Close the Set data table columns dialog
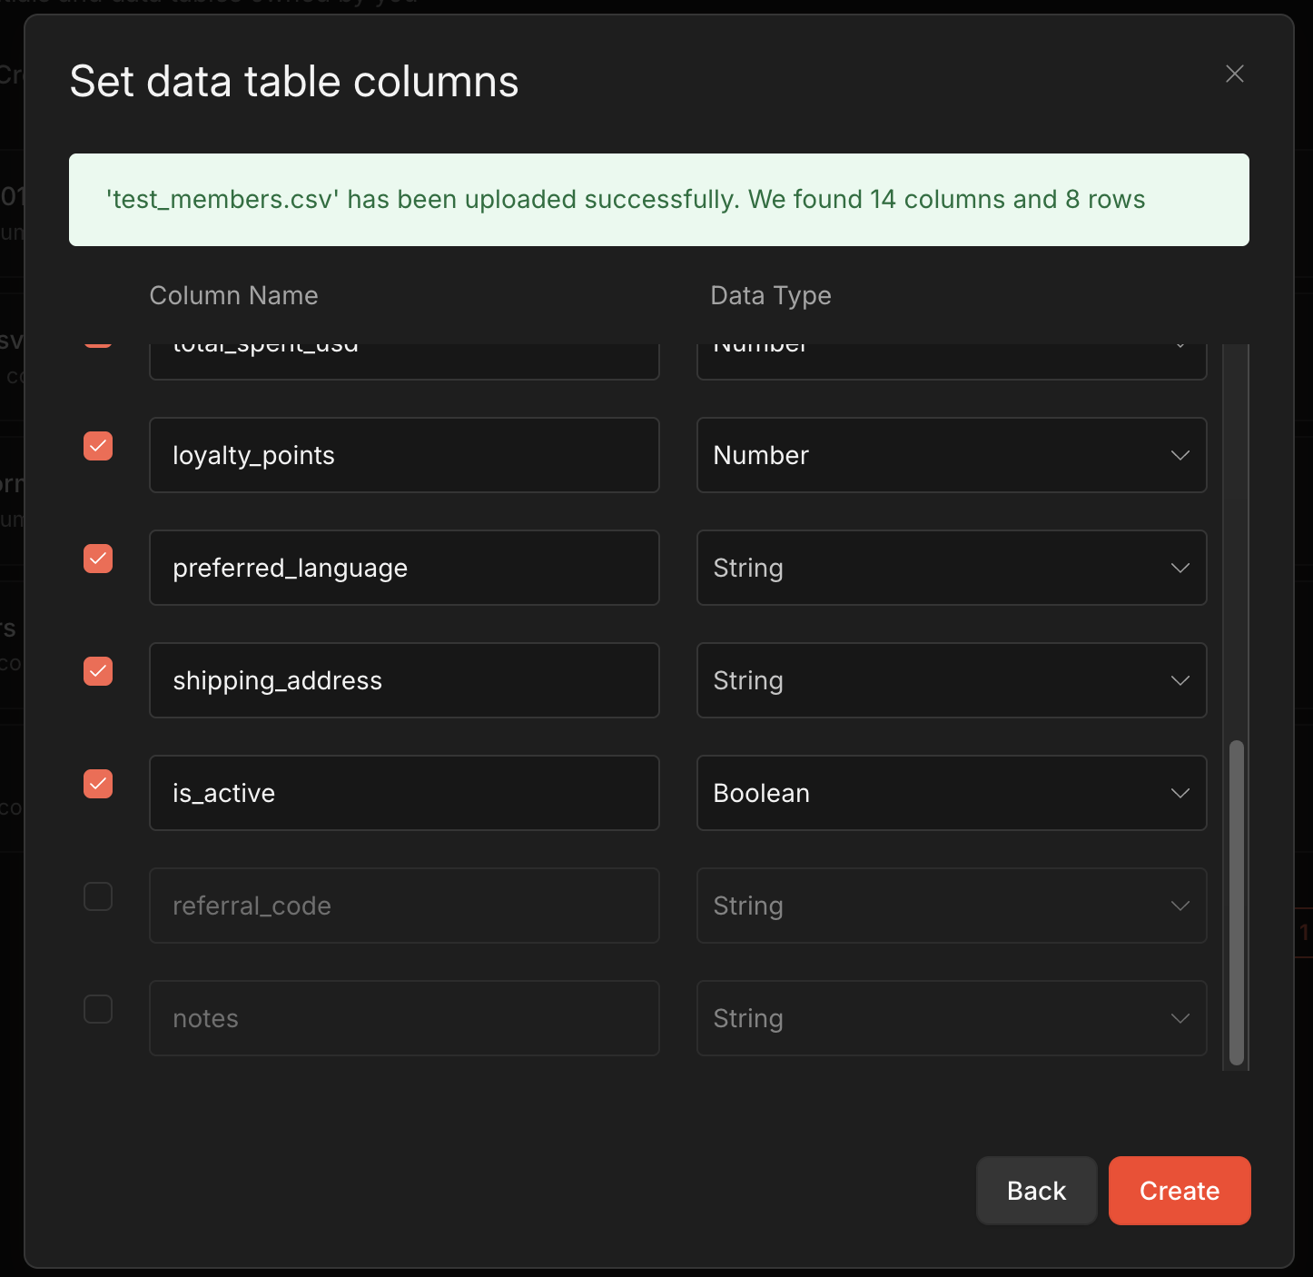Image resolution: width=1313 pixels, height=1277 pixels. point(1234,74)
